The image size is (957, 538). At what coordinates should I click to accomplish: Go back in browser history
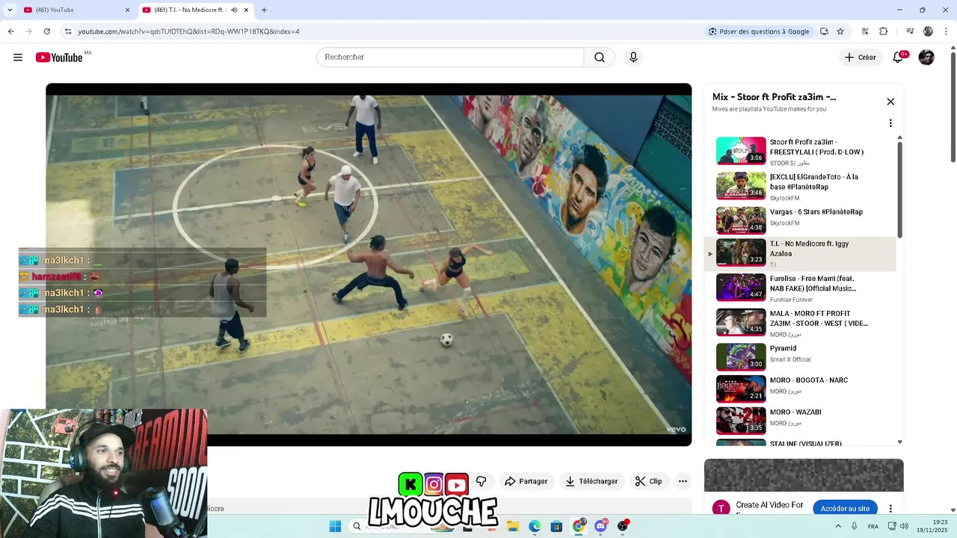pyautogui.click(x=10, y=31)
